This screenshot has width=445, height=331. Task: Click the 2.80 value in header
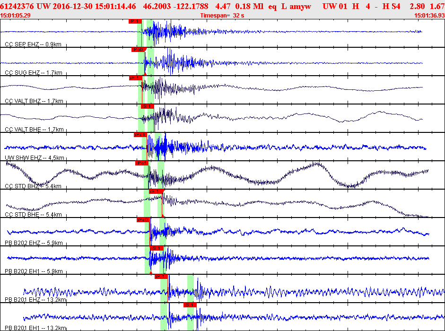coord(418,6)
